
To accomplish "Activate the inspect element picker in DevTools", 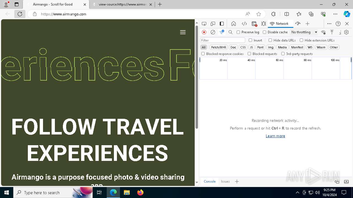I will pyautogui.click(x=204, y=24).
